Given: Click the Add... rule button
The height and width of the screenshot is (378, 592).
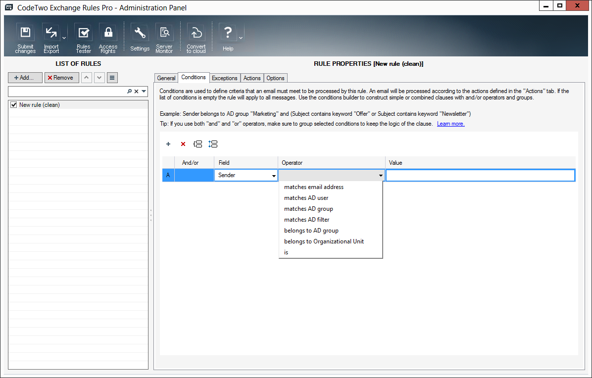Looking at the screenshot, I should coord(25,78).
